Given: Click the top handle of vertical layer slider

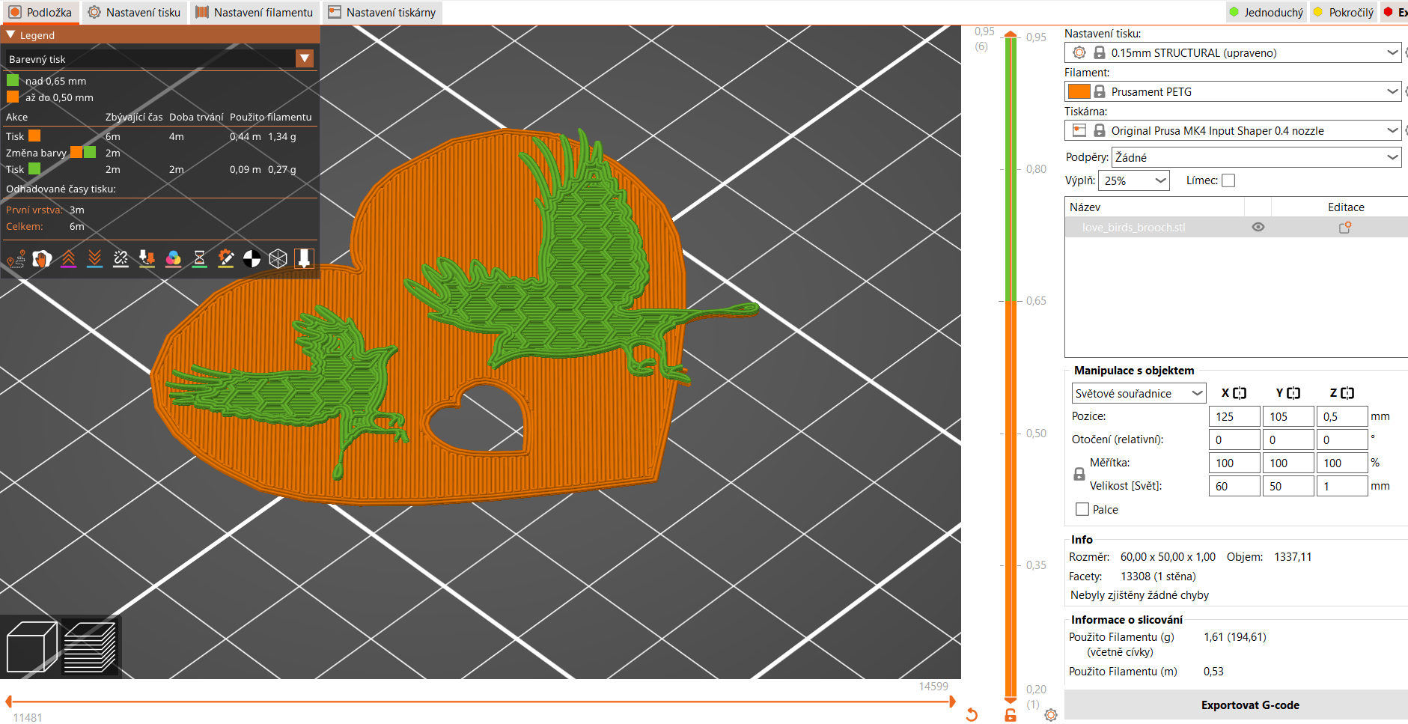Looking at the screenshot, I should 1011,34.
